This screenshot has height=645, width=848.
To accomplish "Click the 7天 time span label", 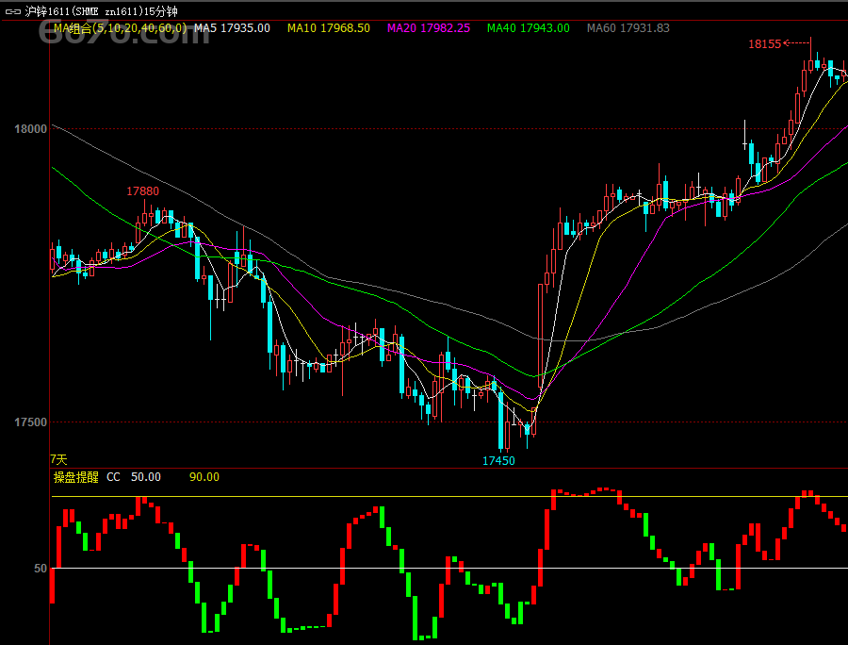I will coord(59,460).
